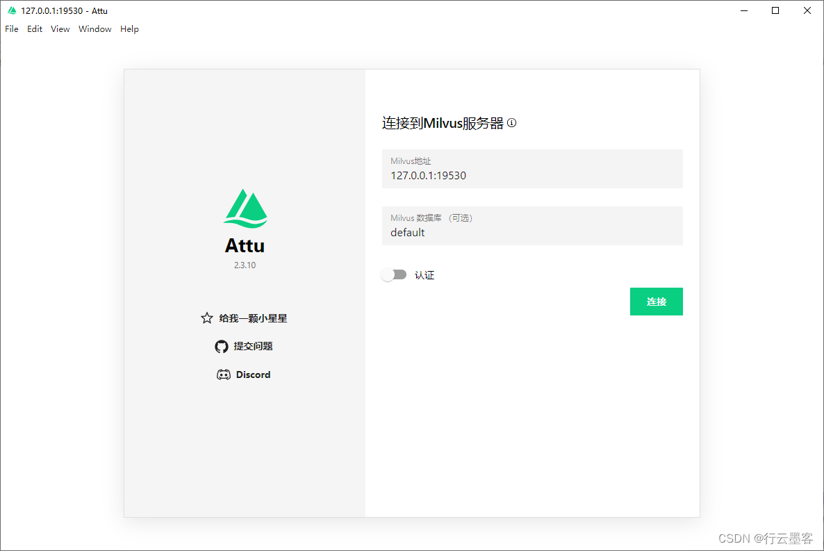Maximize the Attu window
The image size is (824, 551).
point(775,10)
